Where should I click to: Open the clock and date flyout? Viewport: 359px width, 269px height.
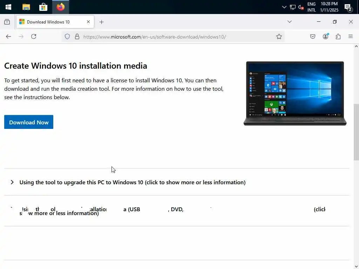329,7
